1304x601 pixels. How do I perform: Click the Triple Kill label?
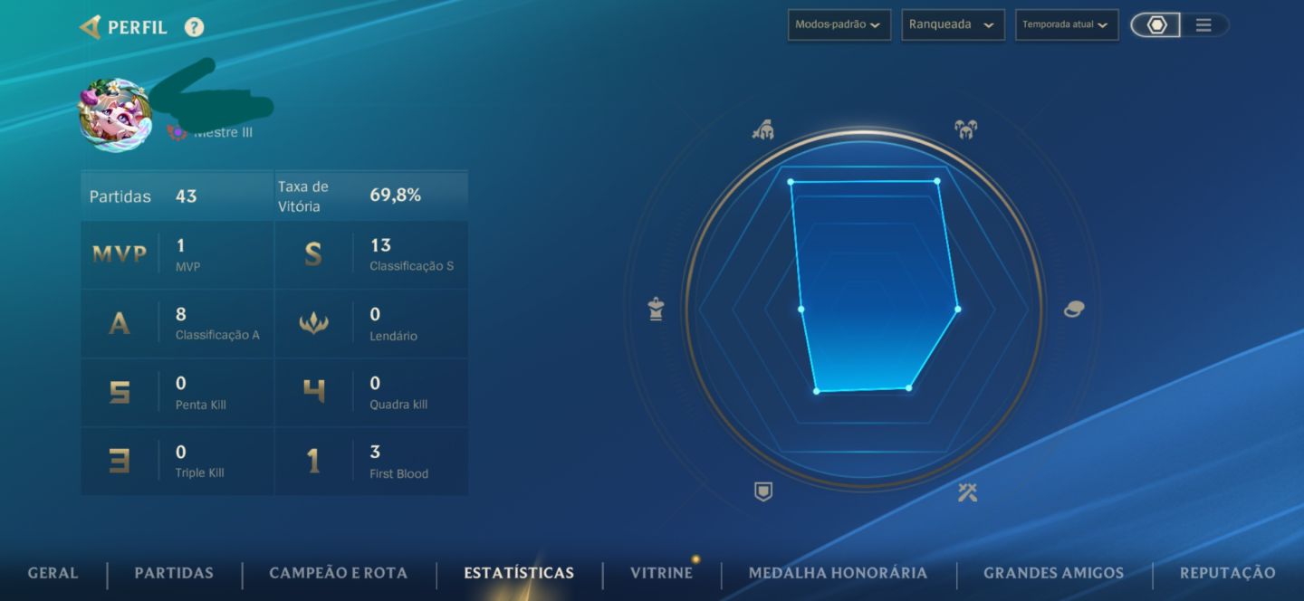point(200,472)
